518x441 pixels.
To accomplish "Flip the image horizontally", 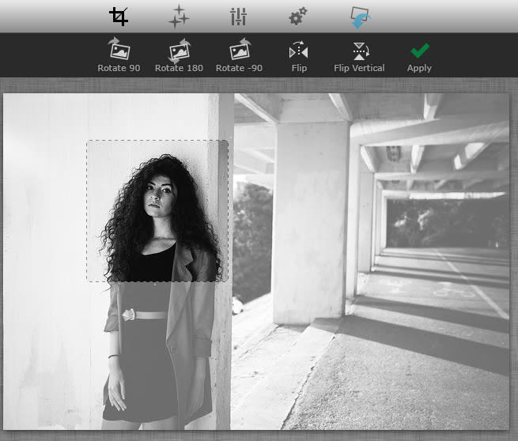I will point(299,56).
